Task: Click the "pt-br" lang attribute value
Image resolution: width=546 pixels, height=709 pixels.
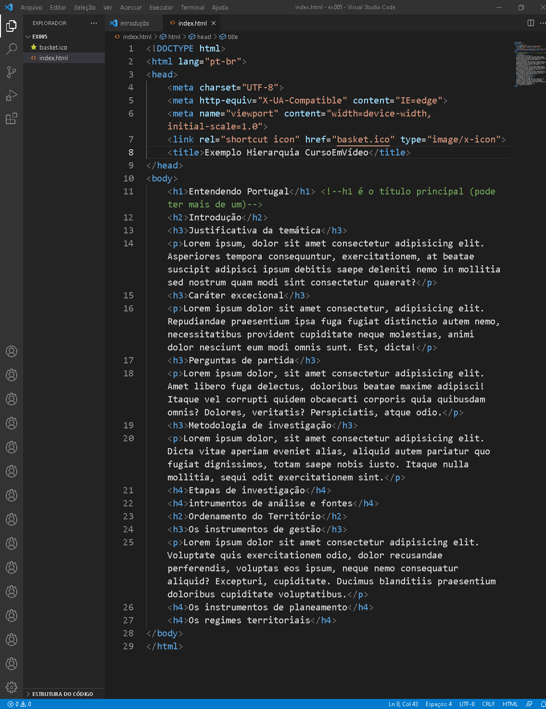Action: click(x=223, y=62)
